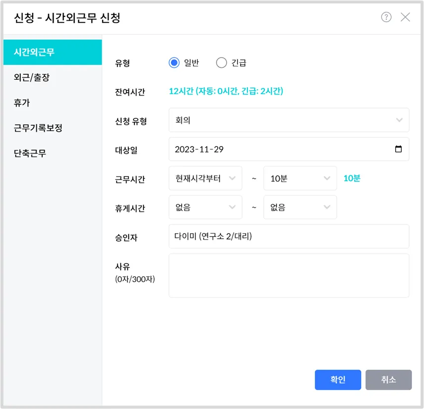424x409 pixels.
Task: Select the 긴급 radio button
Action: pos(222,63)
